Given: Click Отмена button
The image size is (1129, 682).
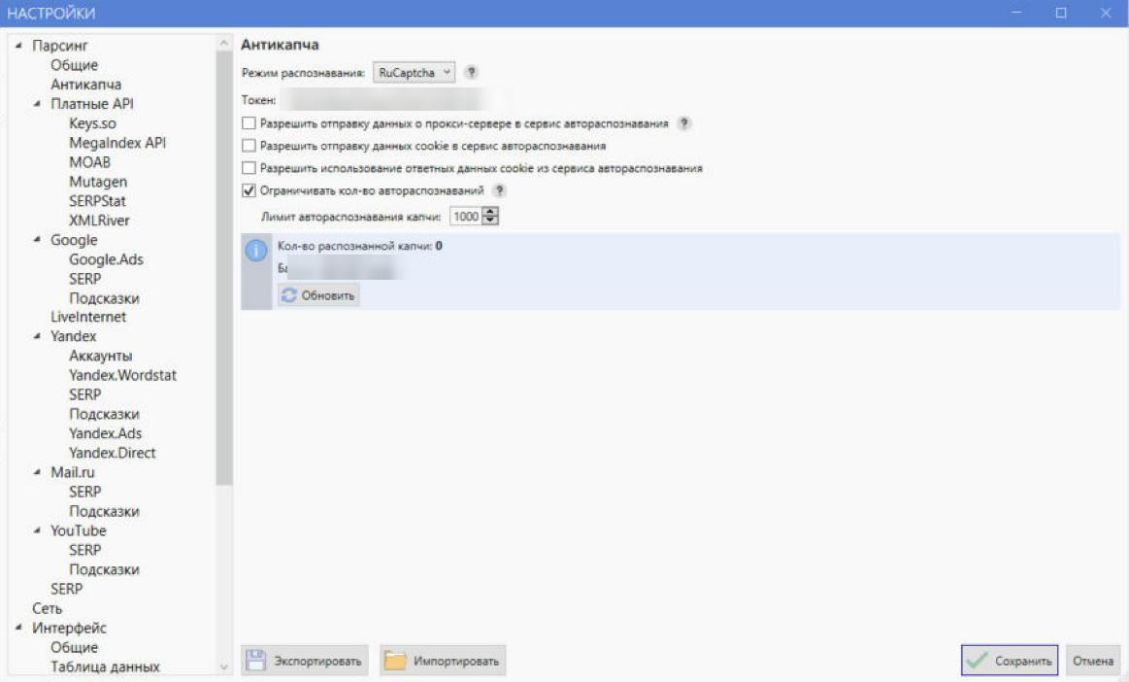Looking at the screenshot, I should tap(1093, 661).
